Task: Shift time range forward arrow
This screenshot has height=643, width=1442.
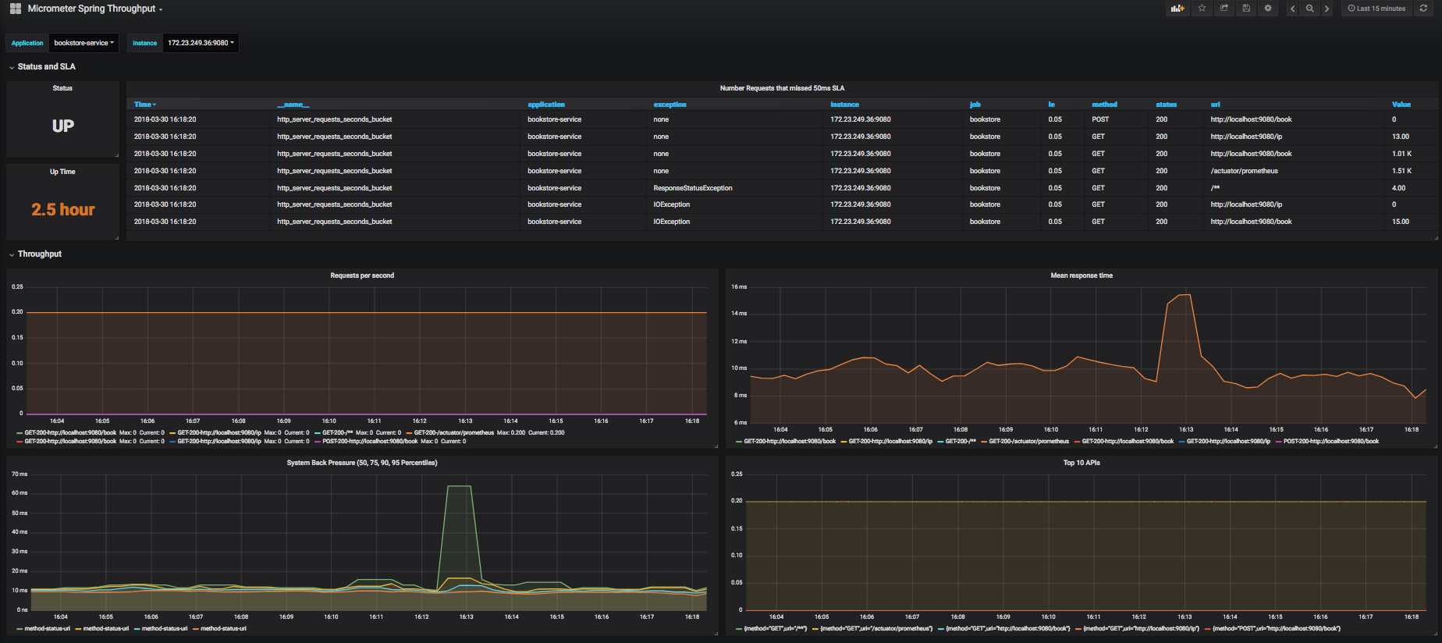Action: (x=1327, y=9)
